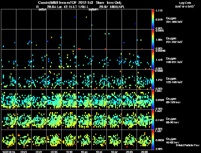Select the Oxygen 46-68 keV color scale
This screenshot has width=201, height=153.
click(x=153, y=140)
